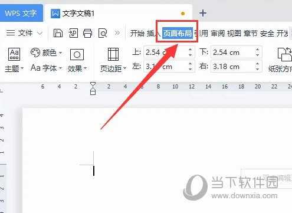Viewport: 292px width, 213px height.
Task: Open the WPS 文字 home tab
Action: pos(21,13)
